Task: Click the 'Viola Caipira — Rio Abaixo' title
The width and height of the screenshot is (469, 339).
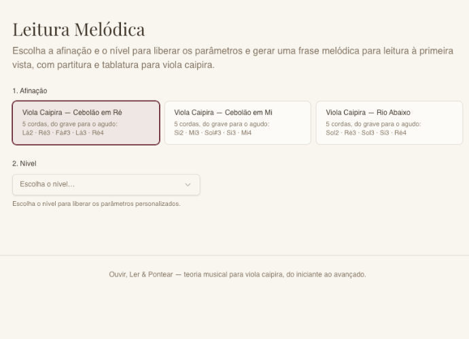Action: pos(368,113)
